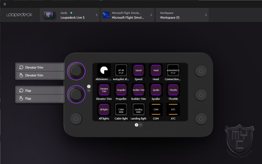The image size is (262, 164).
Task: Open the COM radio button icon
Action: [156, 110]
